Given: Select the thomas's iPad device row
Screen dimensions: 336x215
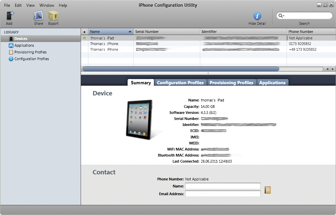Looking at the screenshot, I should tap(108, 38).
